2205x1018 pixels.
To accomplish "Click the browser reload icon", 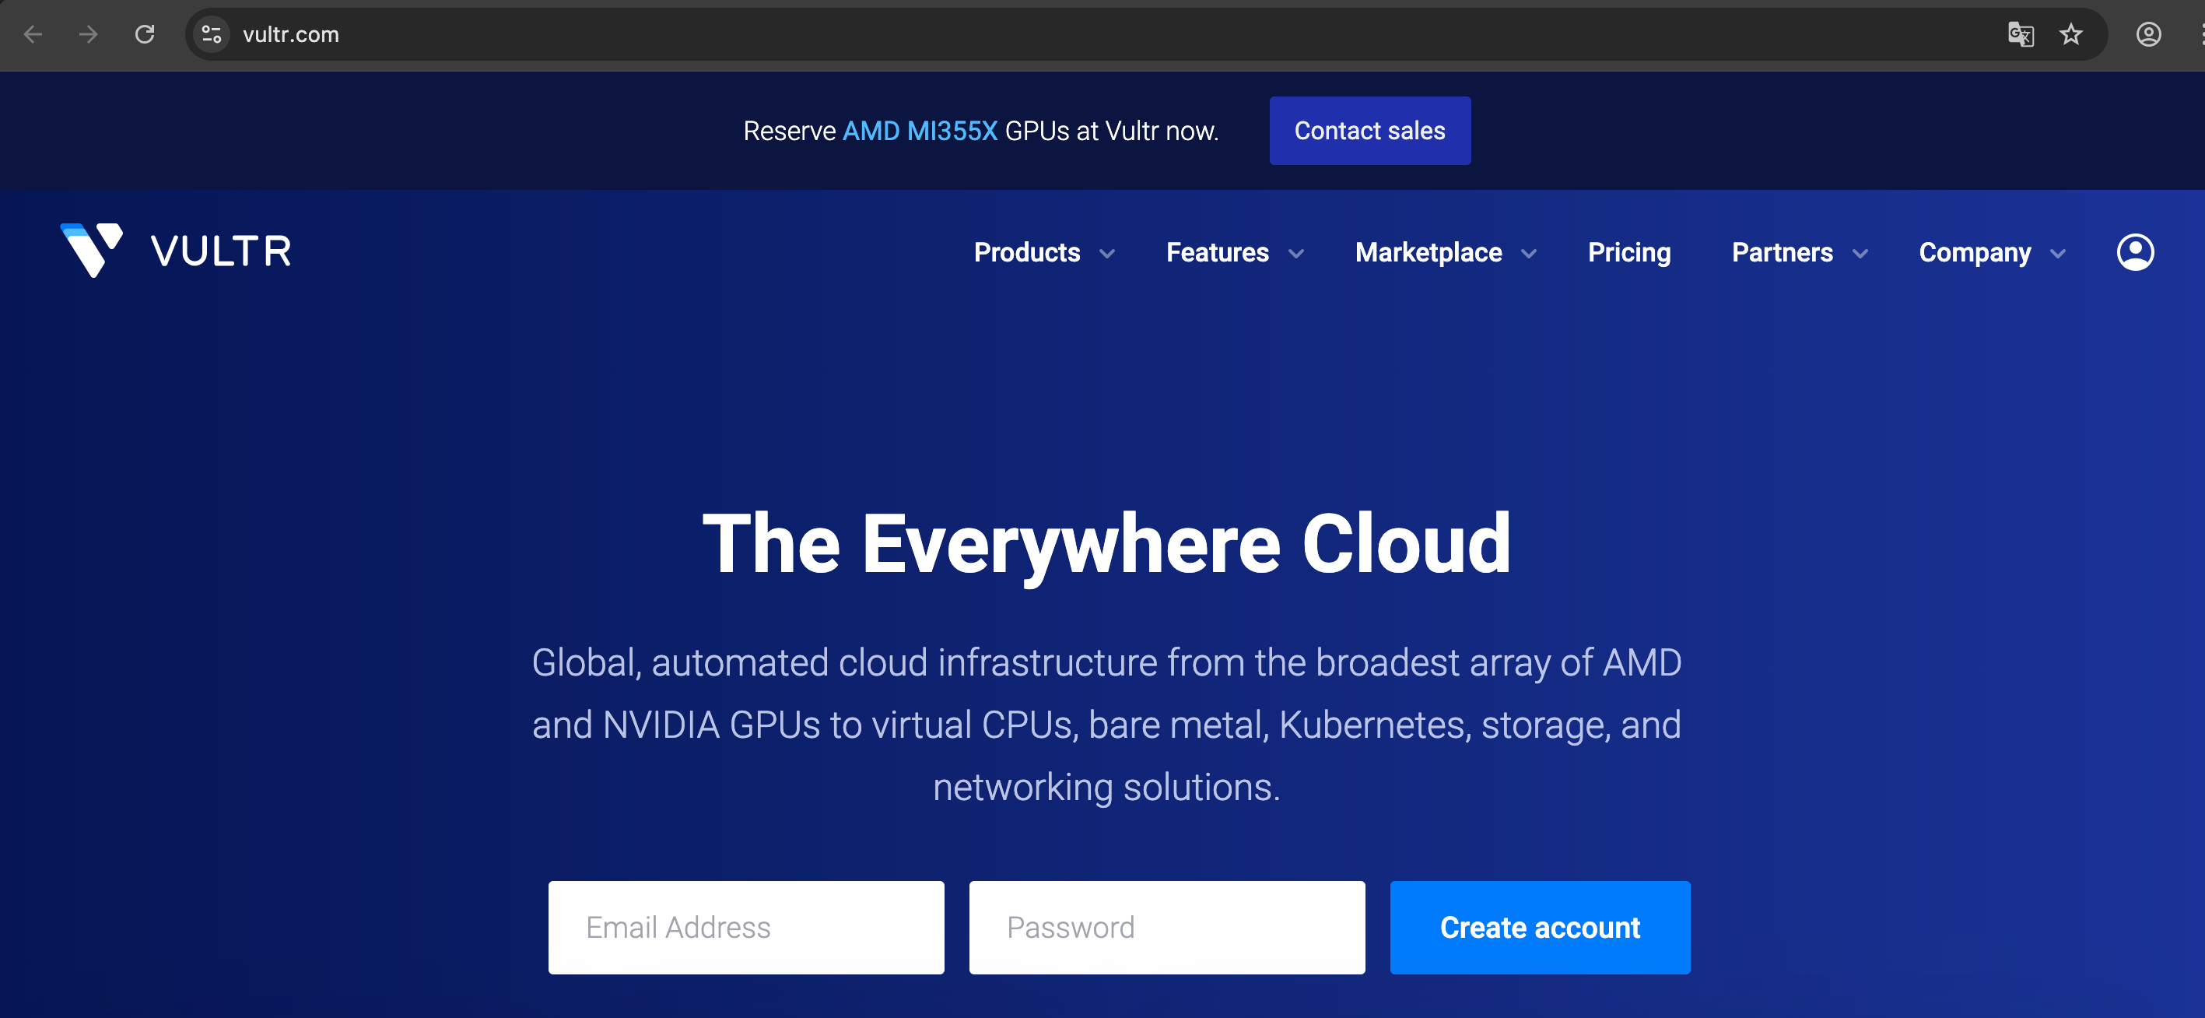I will (145, 34).
